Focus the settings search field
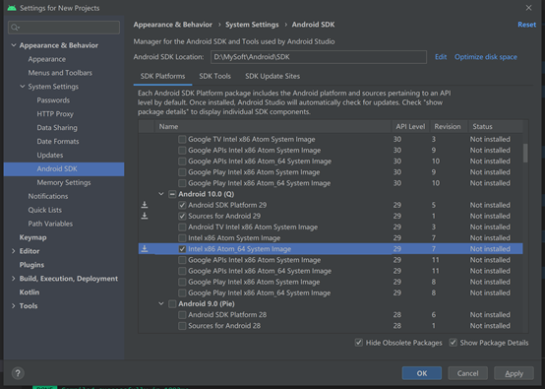This screenshot has width=545, height=389. (64, 28)
